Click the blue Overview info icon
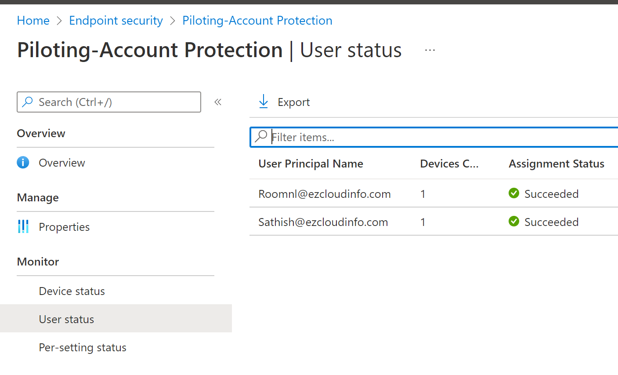 coord(23,163)
